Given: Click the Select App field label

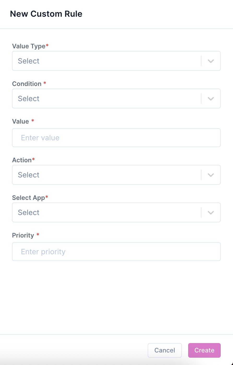Looking at the screenshot, I should (28, 198).
